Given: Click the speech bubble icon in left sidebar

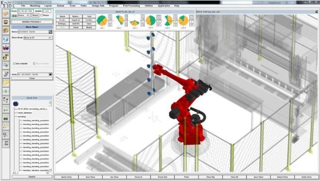Looking at the screenshot, I should [6, 65].
